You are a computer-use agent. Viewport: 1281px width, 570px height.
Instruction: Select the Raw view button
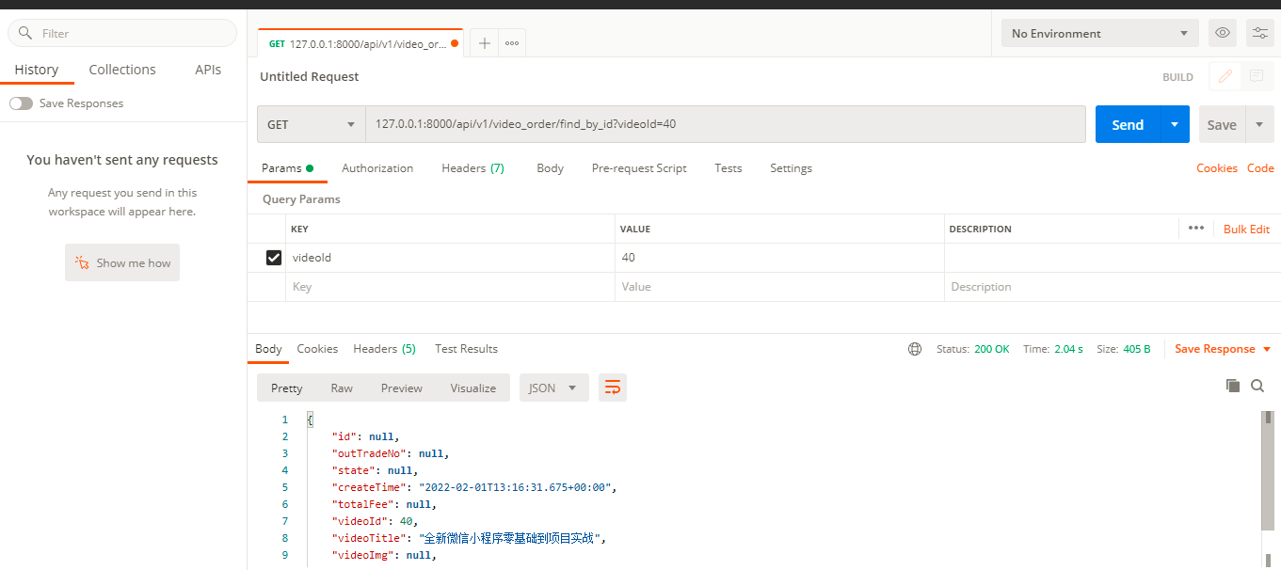342,388
